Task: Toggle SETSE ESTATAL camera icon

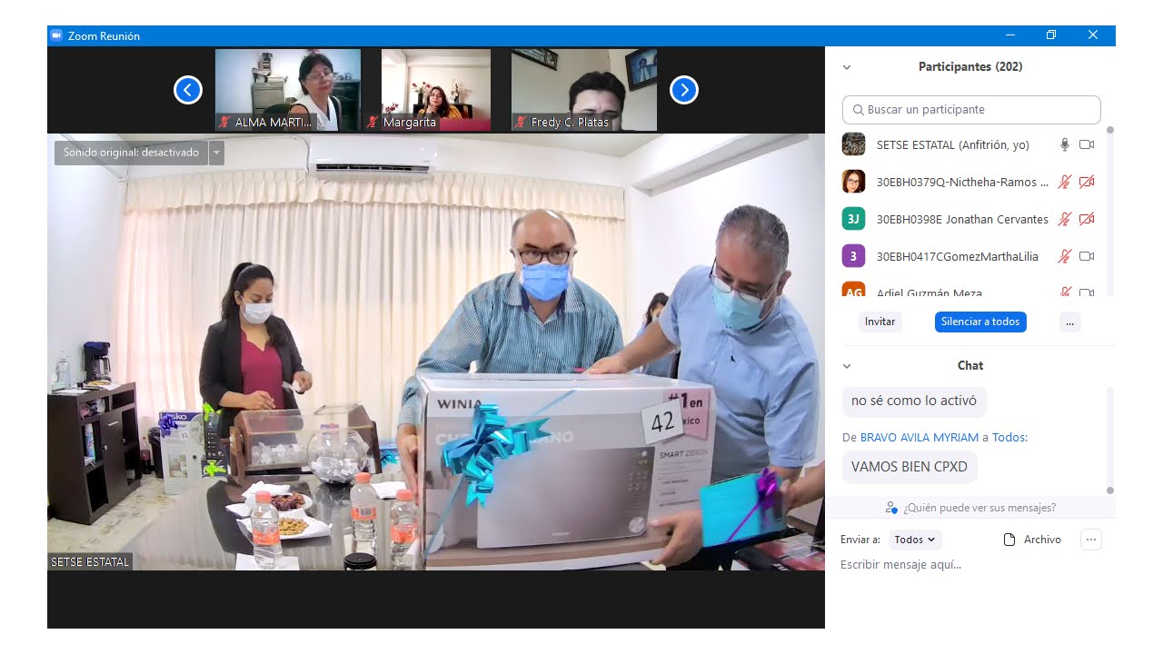Action: pyautogui.click(x=1087, y=144)
